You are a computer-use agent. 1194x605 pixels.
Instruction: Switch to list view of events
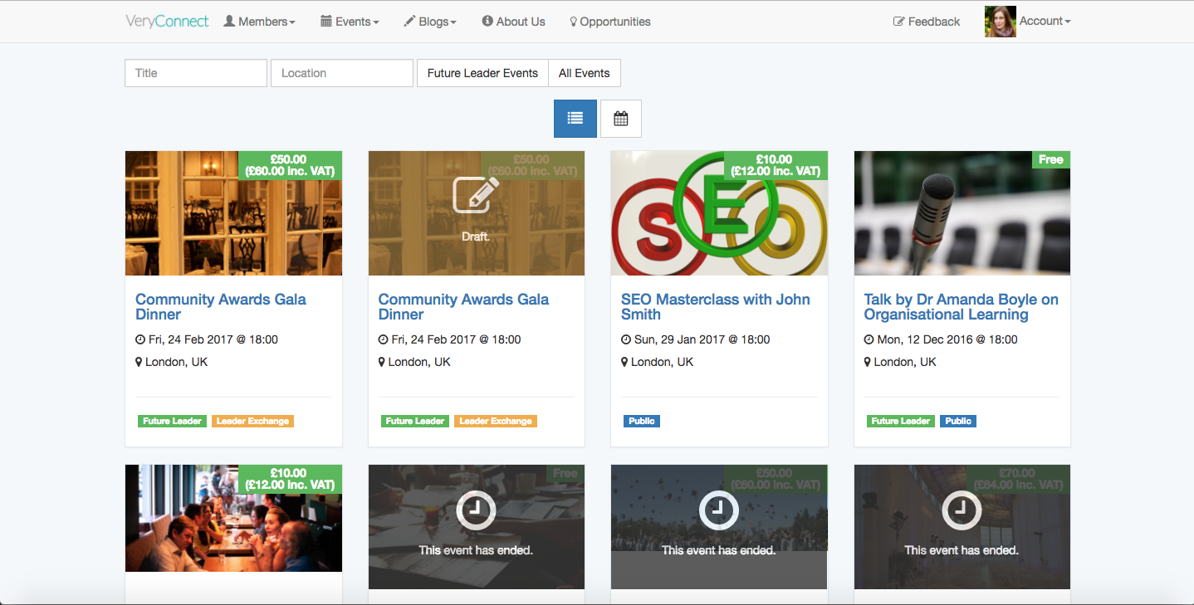point(575,119)
